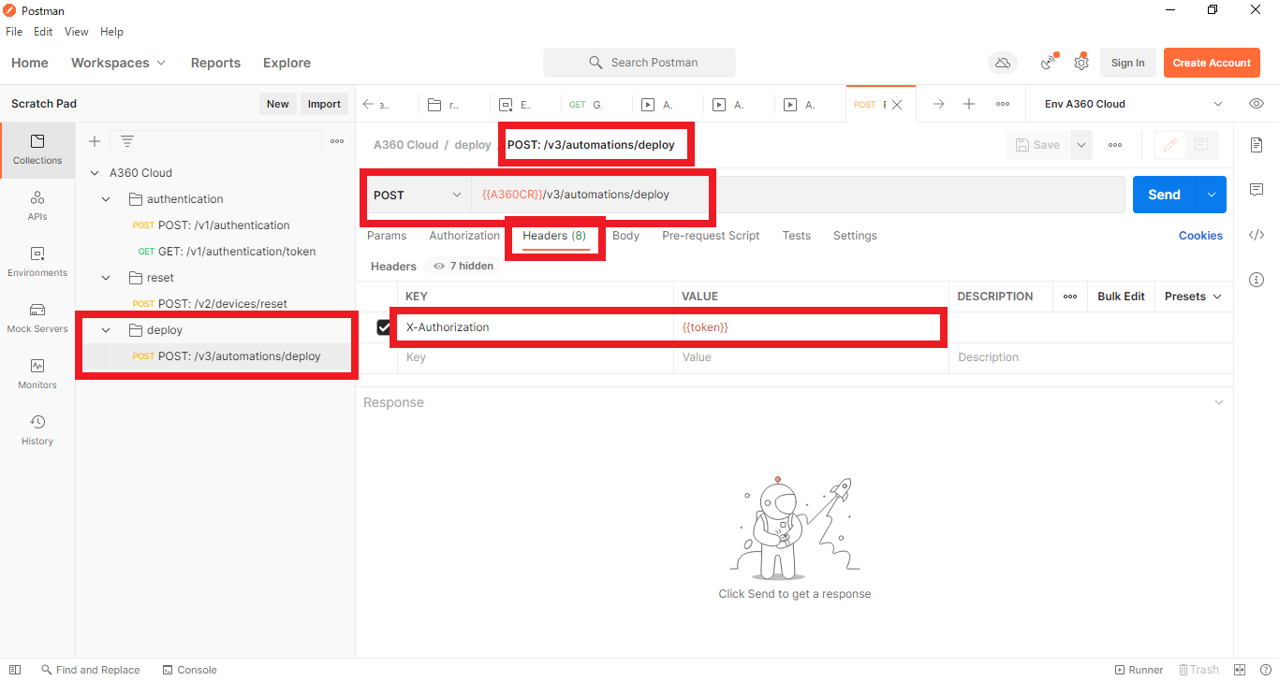Open the Send button dropdown arrow
The width and height of the screenshot is (1279, 681).
pyautogui.click(x=1211, y=195)
